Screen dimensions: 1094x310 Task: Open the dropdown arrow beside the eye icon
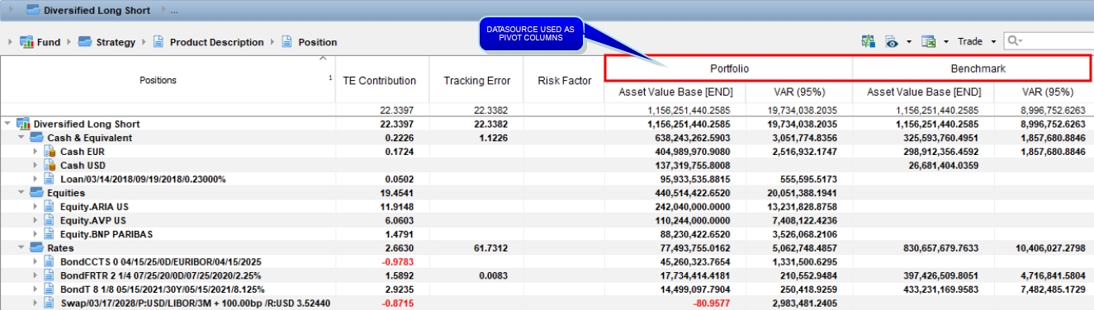[x=908, y=41]
